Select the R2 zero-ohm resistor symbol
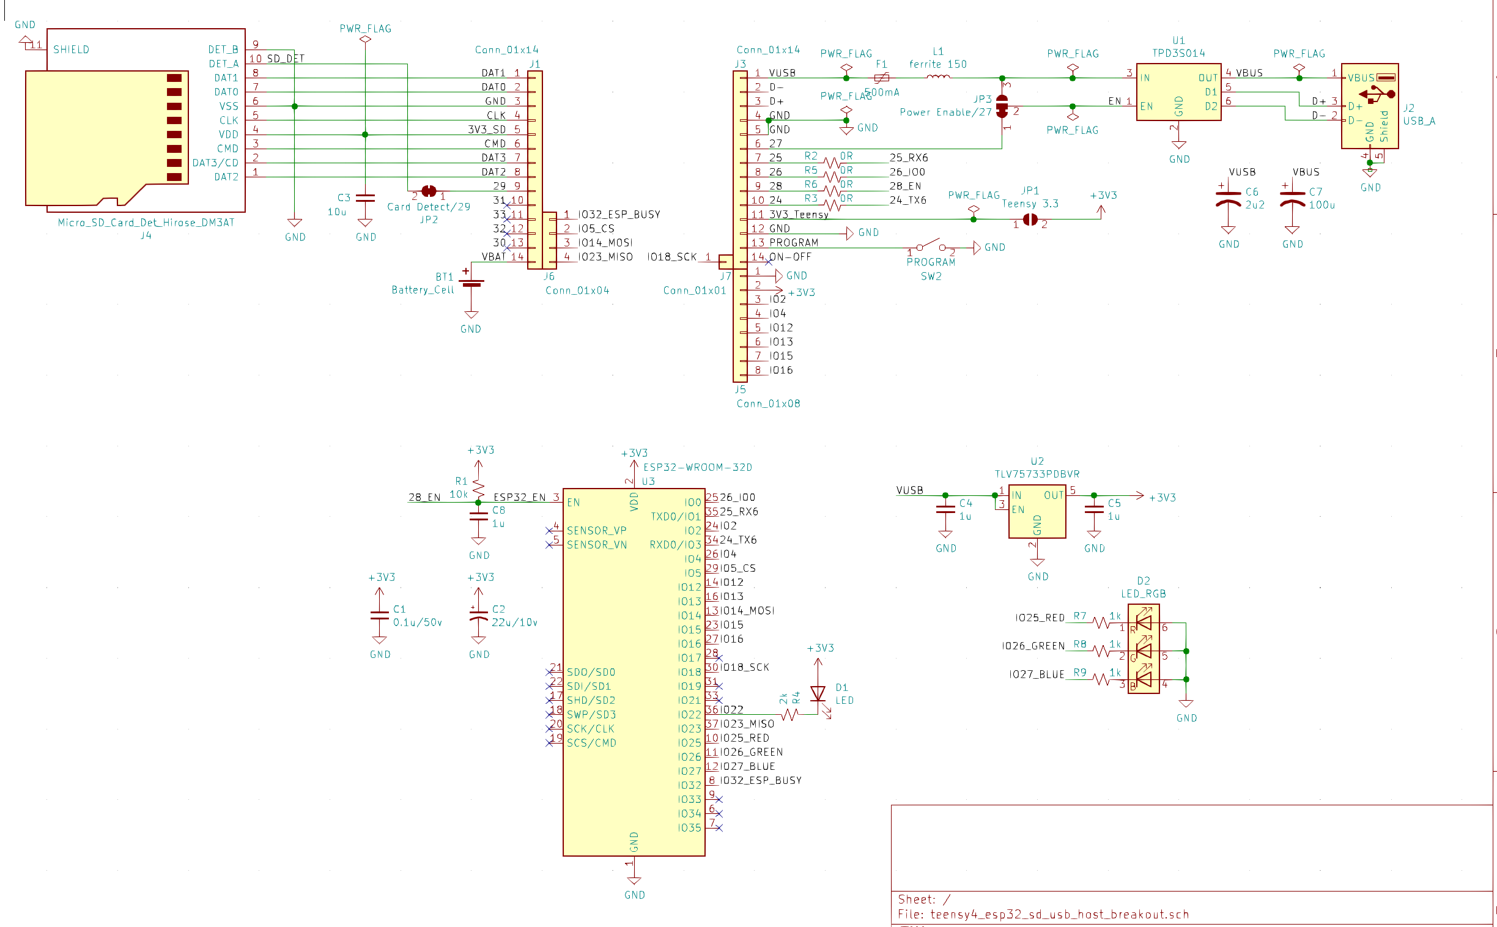1497x927 pixels. pos(832,163)
